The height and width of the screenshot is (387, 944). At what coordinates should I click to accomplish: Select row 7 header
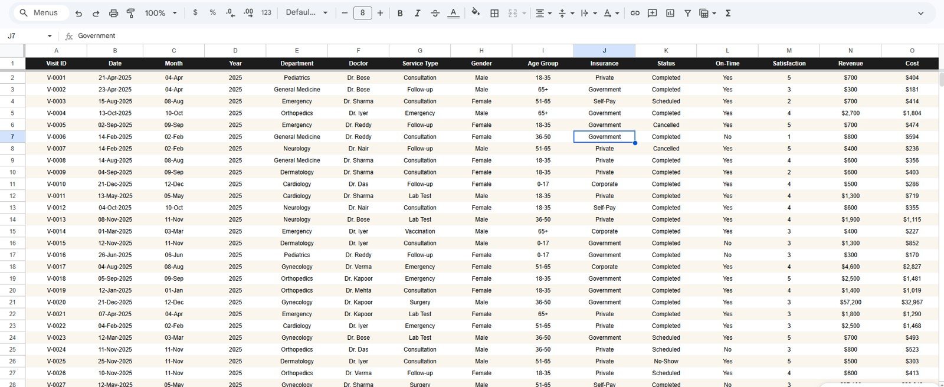12,137
